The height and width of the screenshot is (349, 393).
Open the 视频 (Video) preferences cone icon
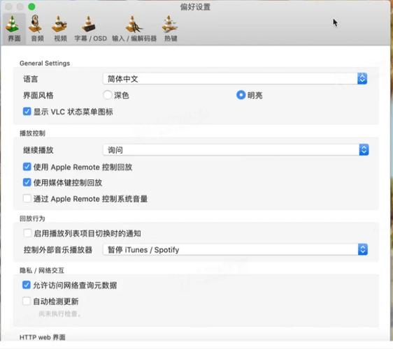[59, 24]
